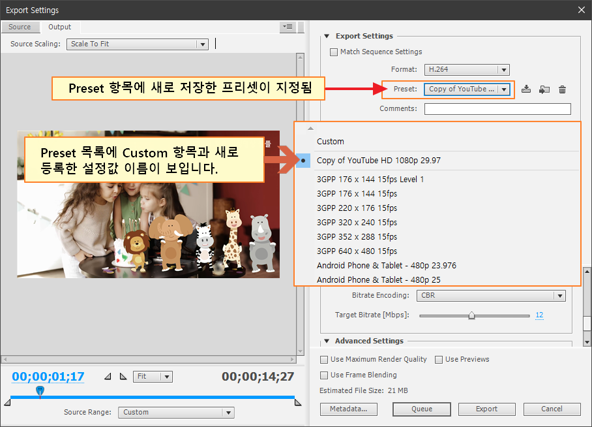Viewport: 592px width, 427px height.
Task: Open the Format H.264 dropdown
Action: [x=467, y=70]
